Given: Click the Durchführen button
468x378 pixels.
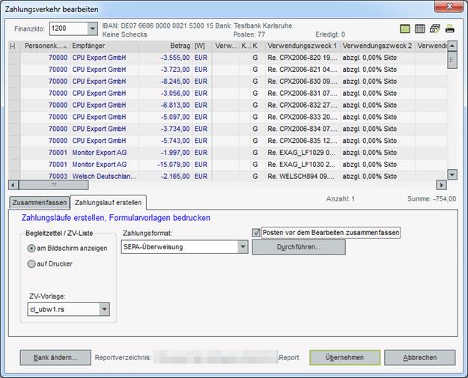Looking at the screenshot, I should pyautogui.click(x=299, y=247).
